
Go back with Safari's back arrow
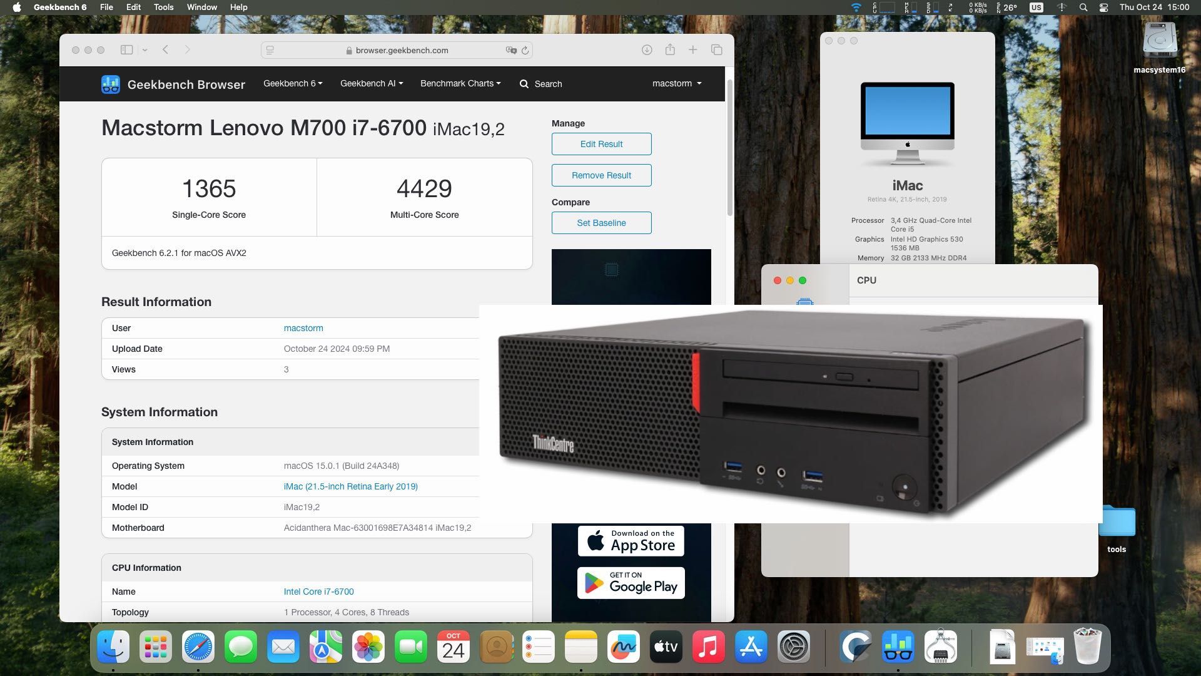165,49
